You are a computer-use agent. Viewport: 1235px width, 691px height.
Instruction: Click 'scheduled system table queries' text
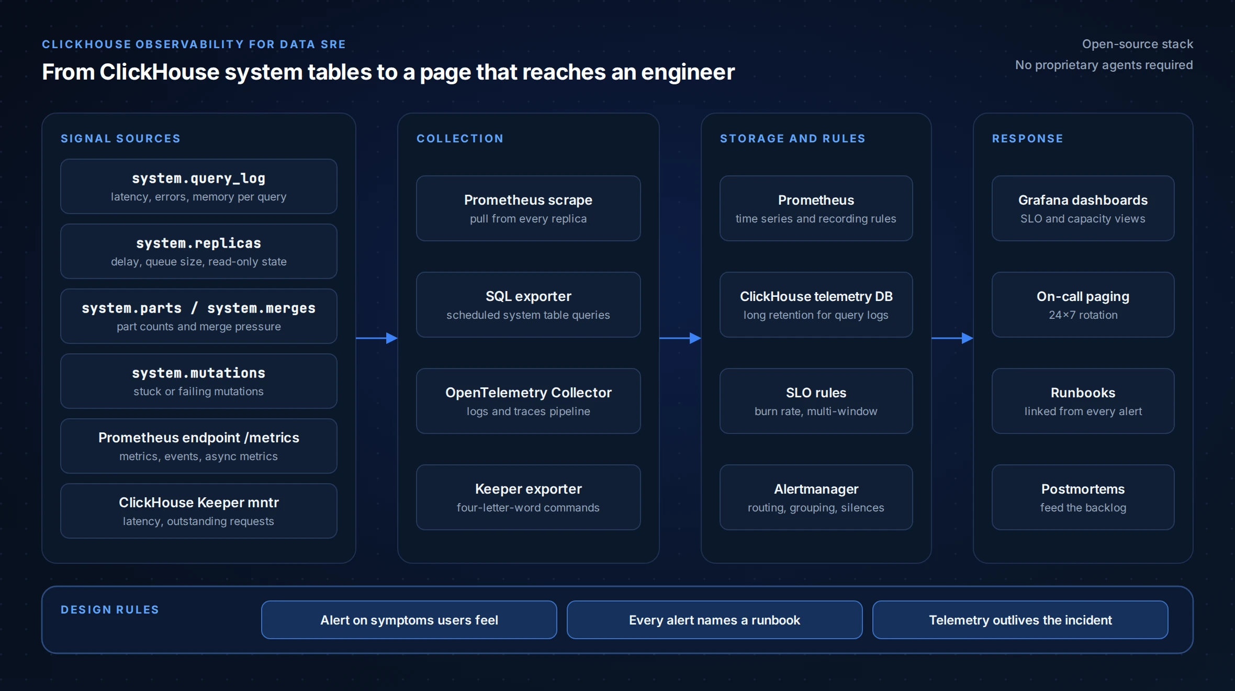click(x=529, y=315)
